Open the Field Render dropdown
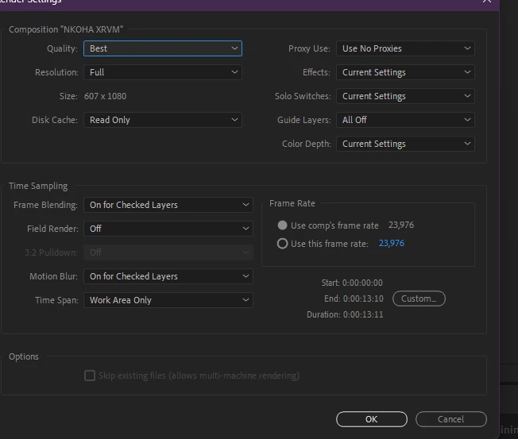Viewport: 518px width, 439px height. 168,229
